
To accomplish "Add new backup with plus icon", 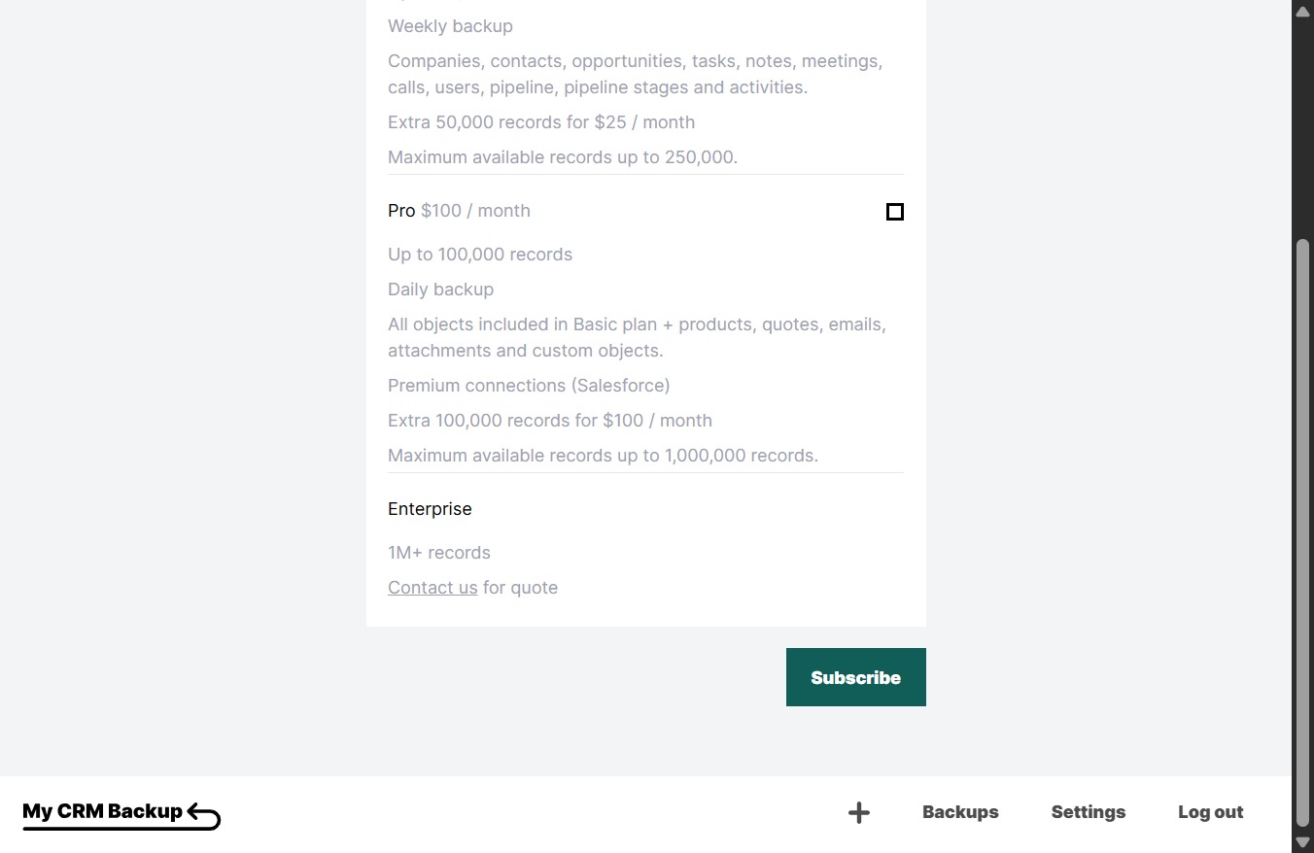I will coord(858,813).
